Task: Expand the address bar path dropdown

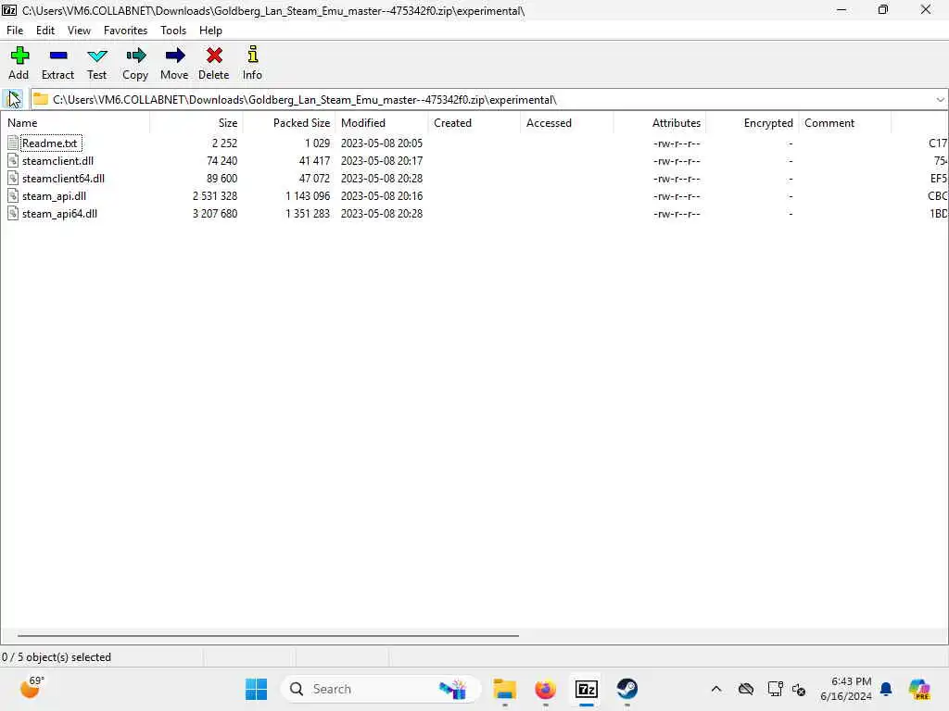Action: click(x=940, y=100)
